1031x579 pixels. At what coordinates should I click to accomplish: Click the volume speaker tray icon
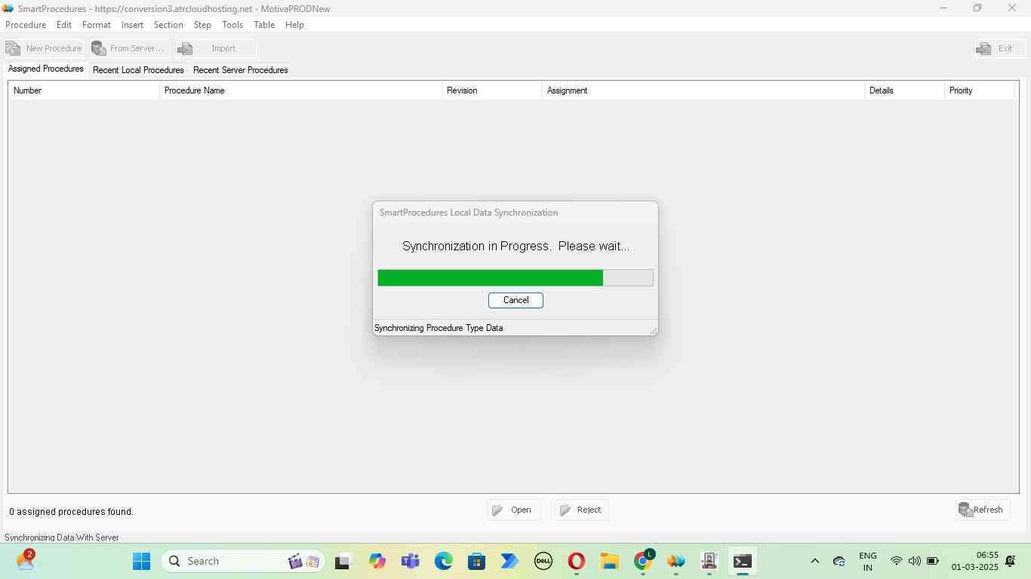click(914, 561)
